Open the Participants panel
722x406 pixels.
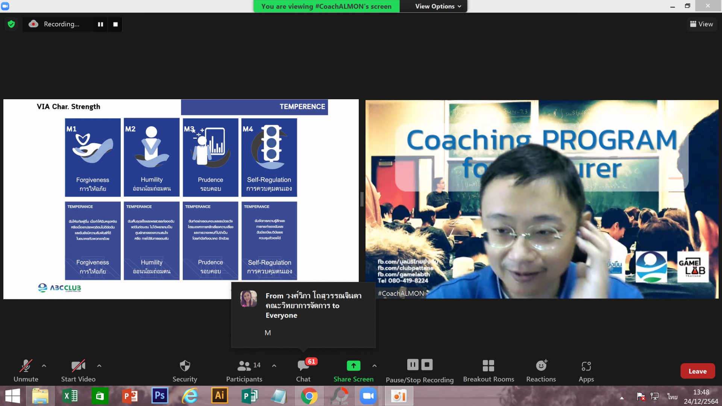click(244, 370)
